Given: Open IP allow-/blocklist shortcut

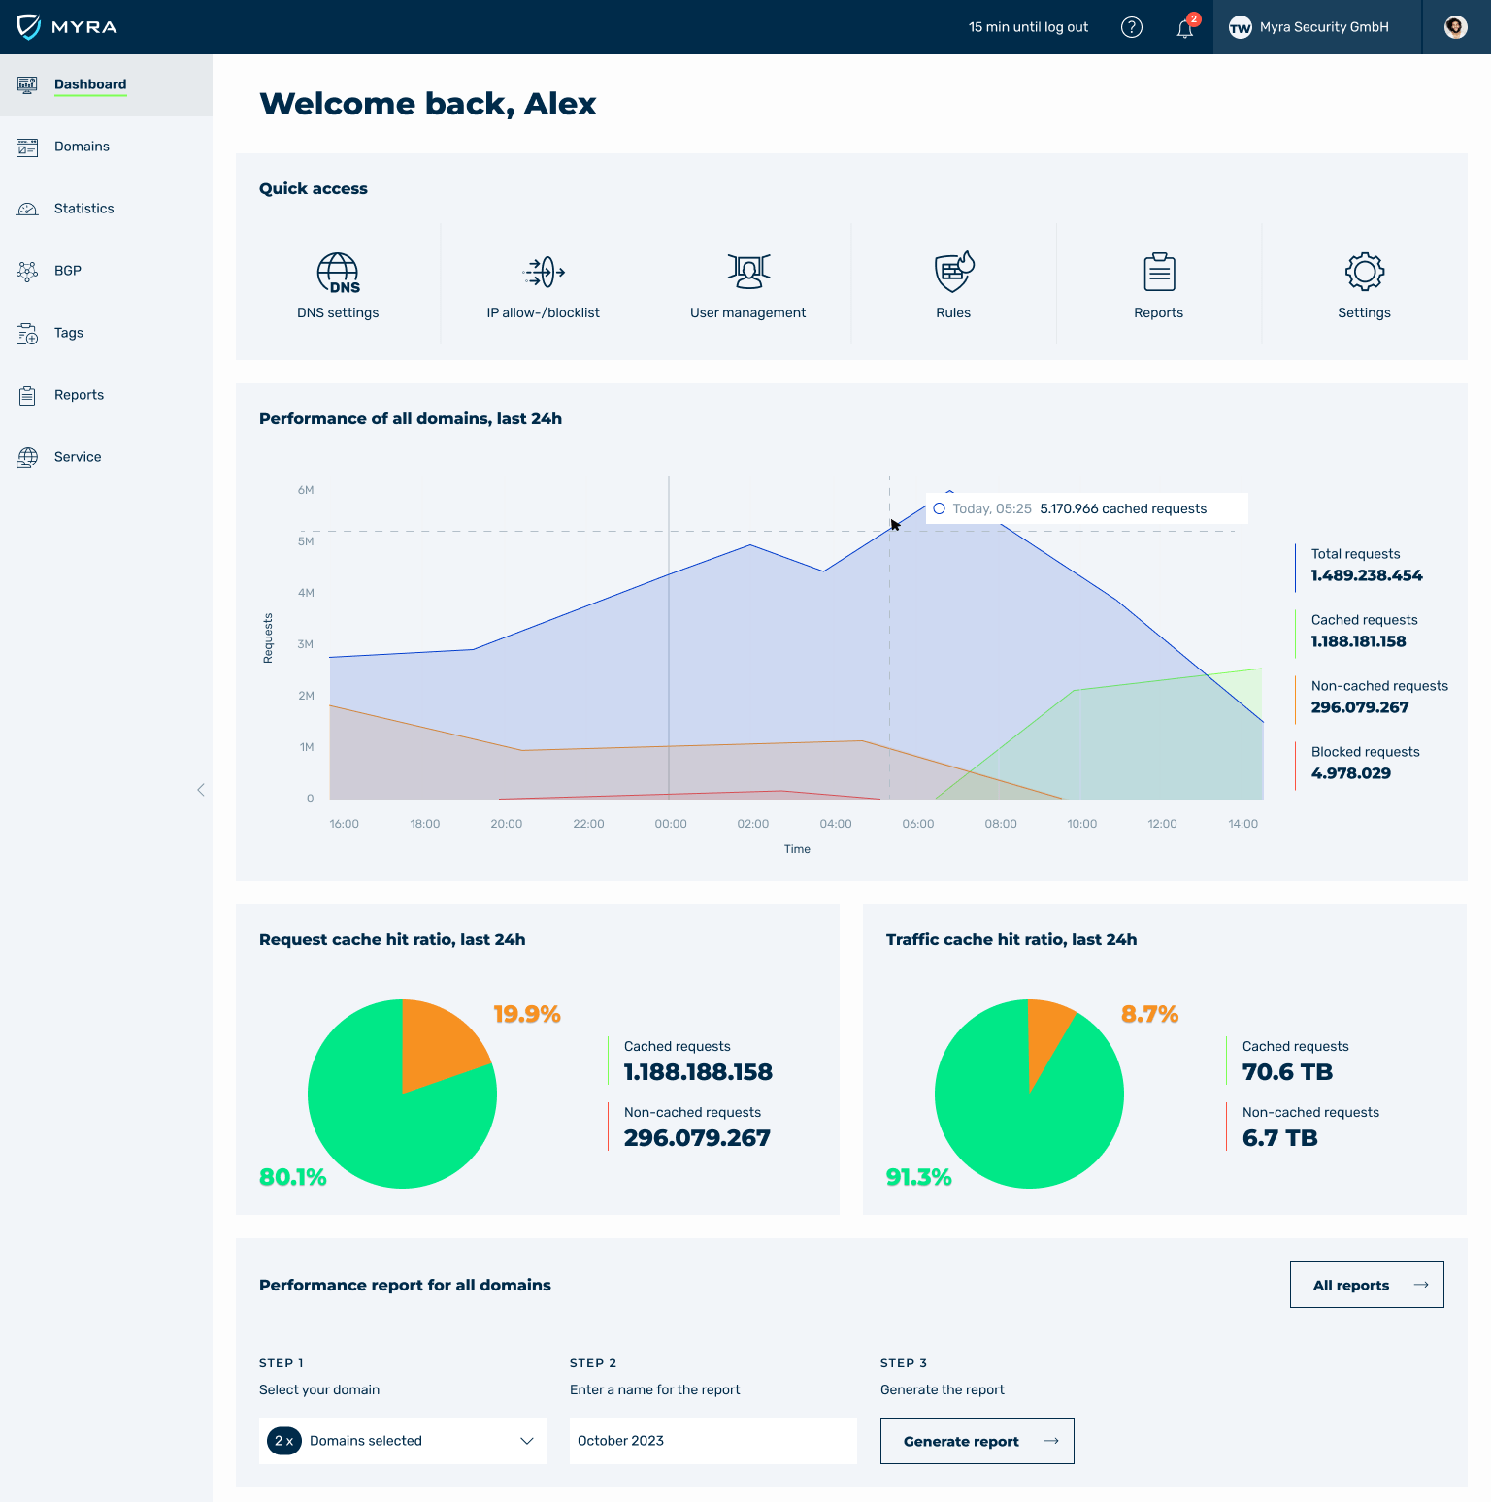Looking at the screenshot, I should pyautogui.click(x=544, y=274).
